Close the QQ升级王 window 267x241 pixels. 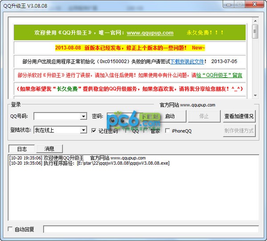coord(255,4)
